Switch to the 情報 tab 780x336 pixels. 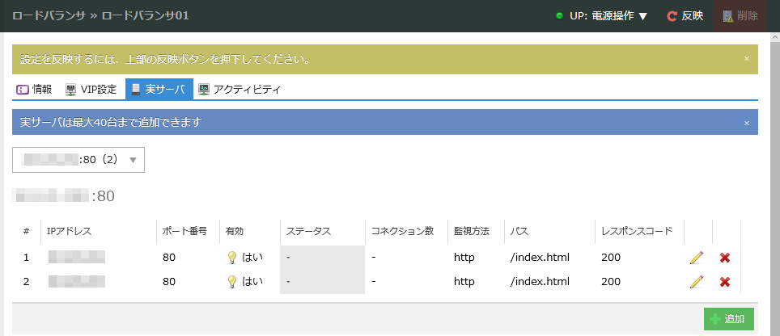click(35, 90)
